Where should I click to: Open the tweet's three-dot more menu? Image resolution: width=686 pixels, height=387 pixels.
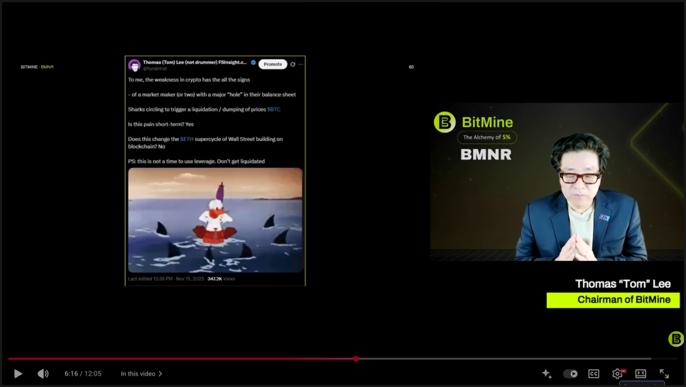pyautogui.click(x=301, y=64)
